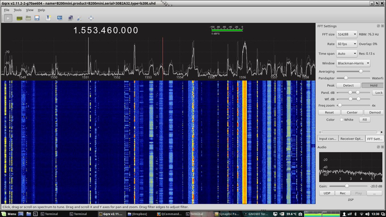Viewport: 386px width, 217px height.
Task: Open the Time span Auto dropdown
Action: pos(347,54)
